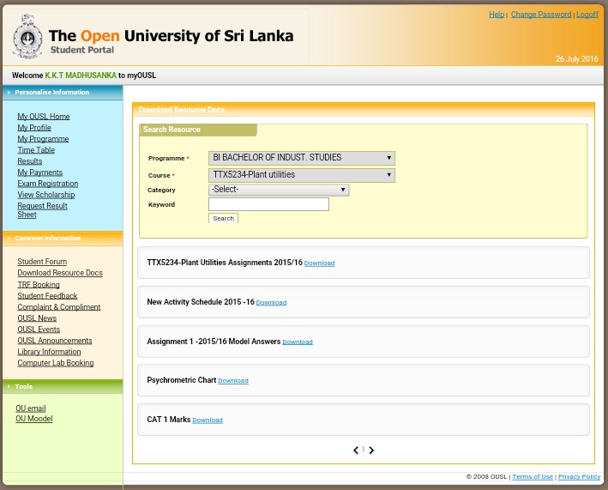Click the Download Resource Docs panel title
This screenshot has height=490, width=608.
(x=182, y=110)
